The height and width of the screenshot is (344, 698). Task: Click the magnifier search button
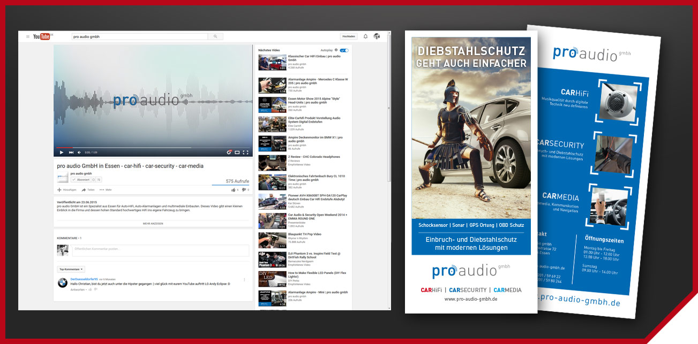[215, 36]
